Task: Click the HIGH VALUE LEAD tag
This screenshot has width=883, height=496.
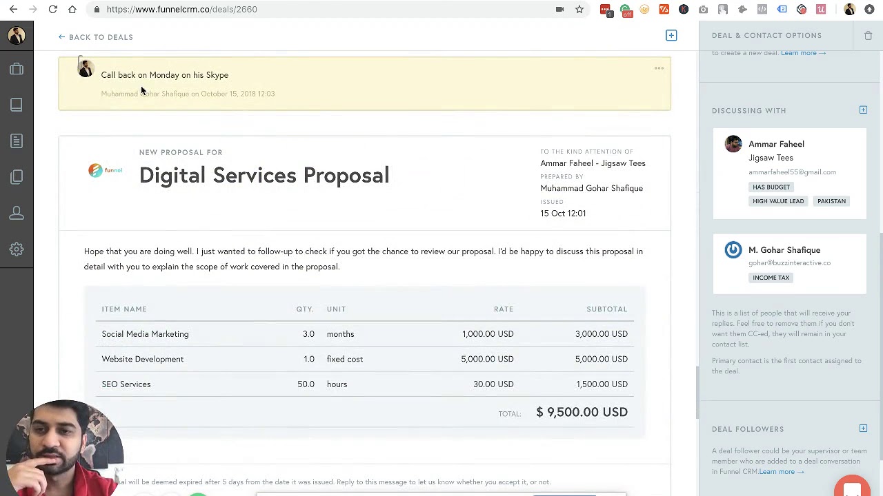Action: 778,201
